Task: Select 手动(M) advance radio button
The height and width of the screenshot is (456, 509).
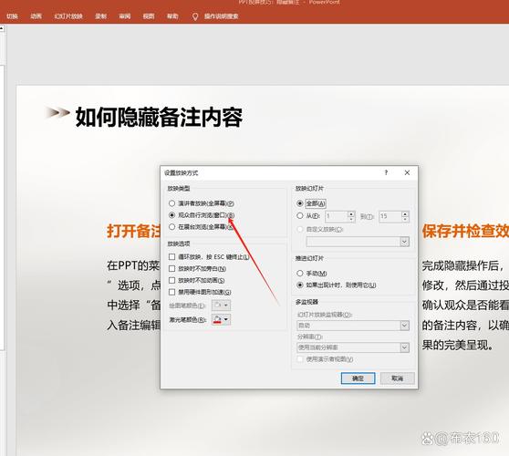Action: pyautogui.click(x=300, y=274)
